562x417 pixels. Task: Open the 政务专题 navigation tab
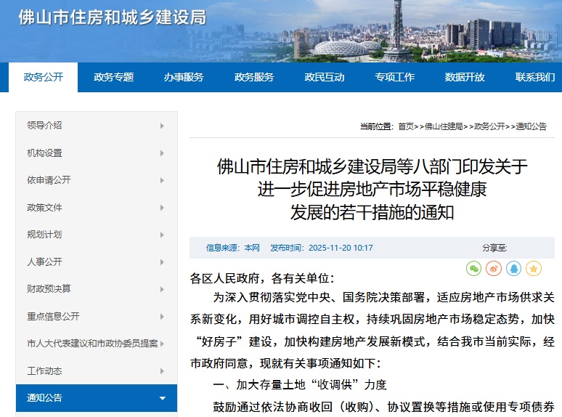point(113,77)
